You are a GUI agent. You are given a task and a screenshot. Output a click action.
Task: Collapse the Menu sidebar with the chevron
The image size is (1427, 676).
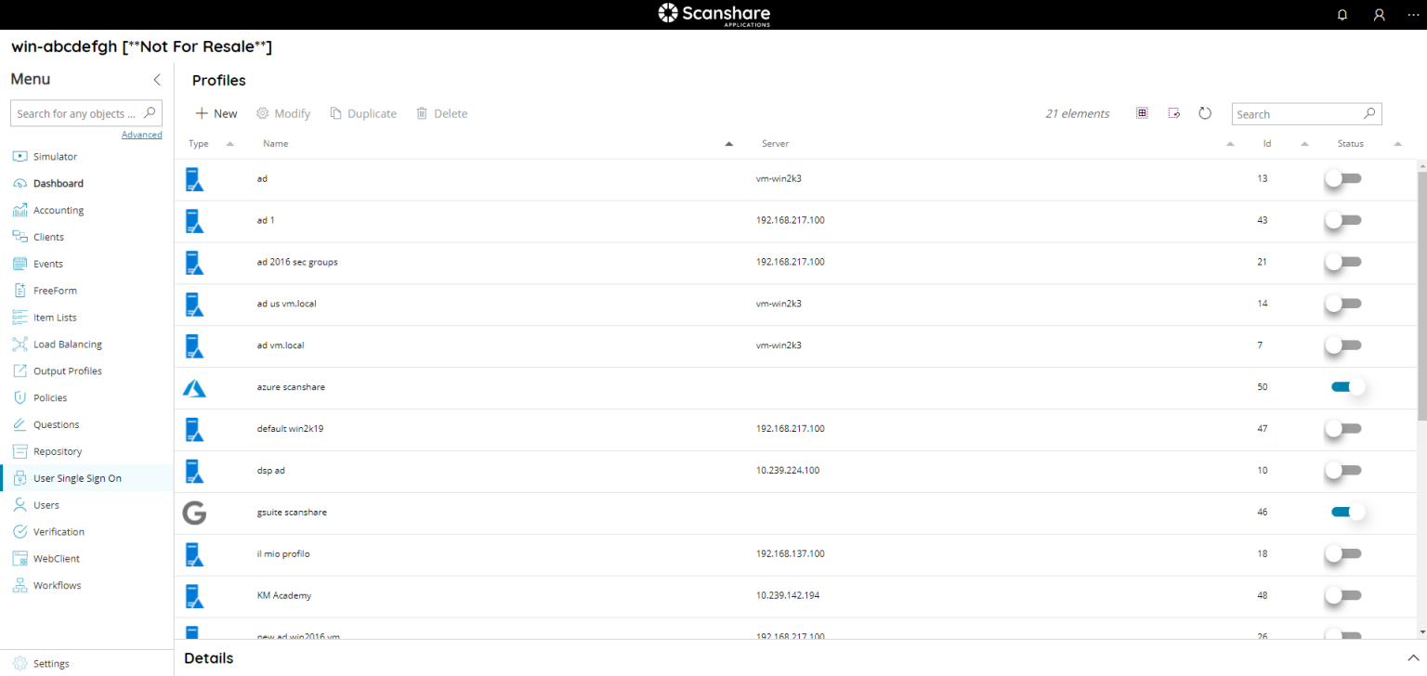tap(156, 81)
